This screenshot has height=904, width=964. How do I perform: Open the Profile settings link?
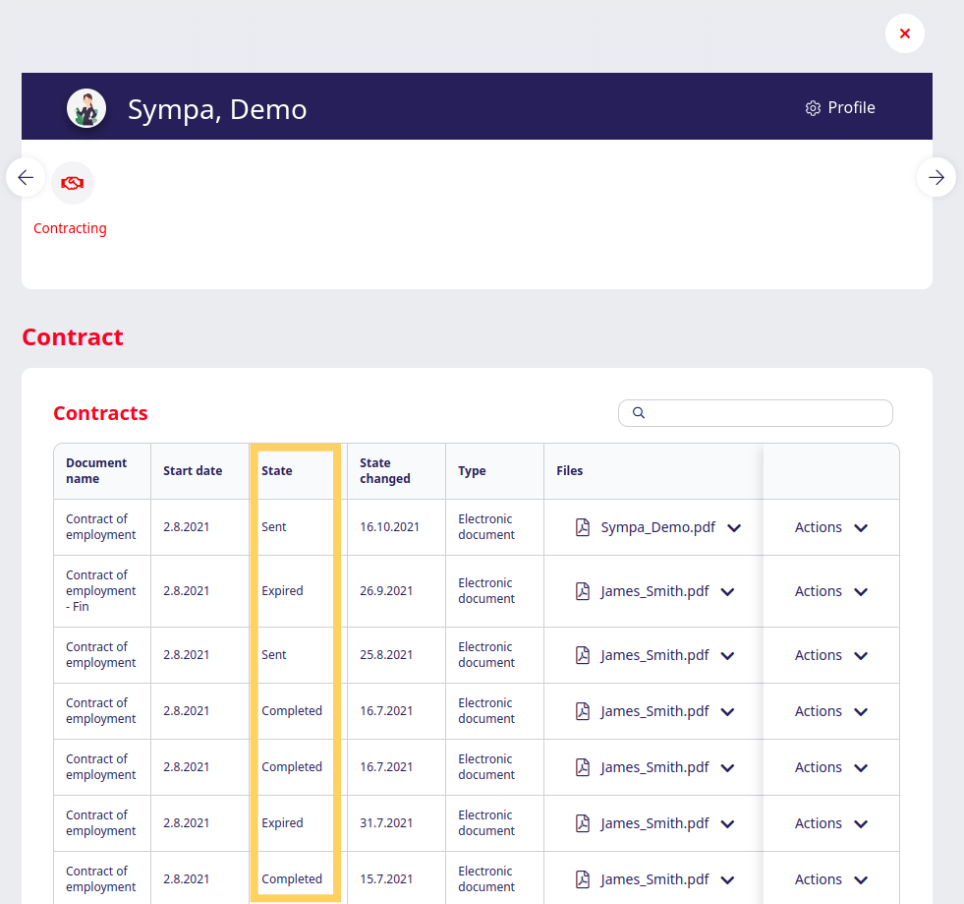click(x=840, y=107)
